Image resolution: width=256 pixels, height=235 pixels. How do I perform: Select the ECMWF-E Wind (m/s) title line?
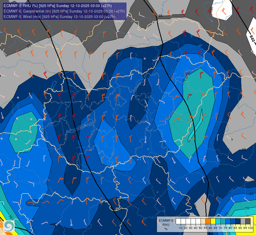coord(59,17)
